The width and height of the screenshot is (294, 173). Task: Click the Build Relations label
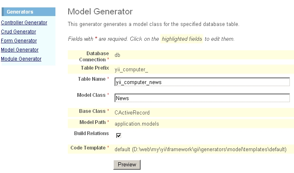coord(91,133)
